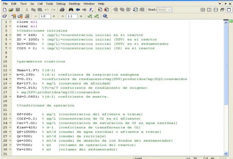
Task: Open the Edit menu
Action: [14, 4]
